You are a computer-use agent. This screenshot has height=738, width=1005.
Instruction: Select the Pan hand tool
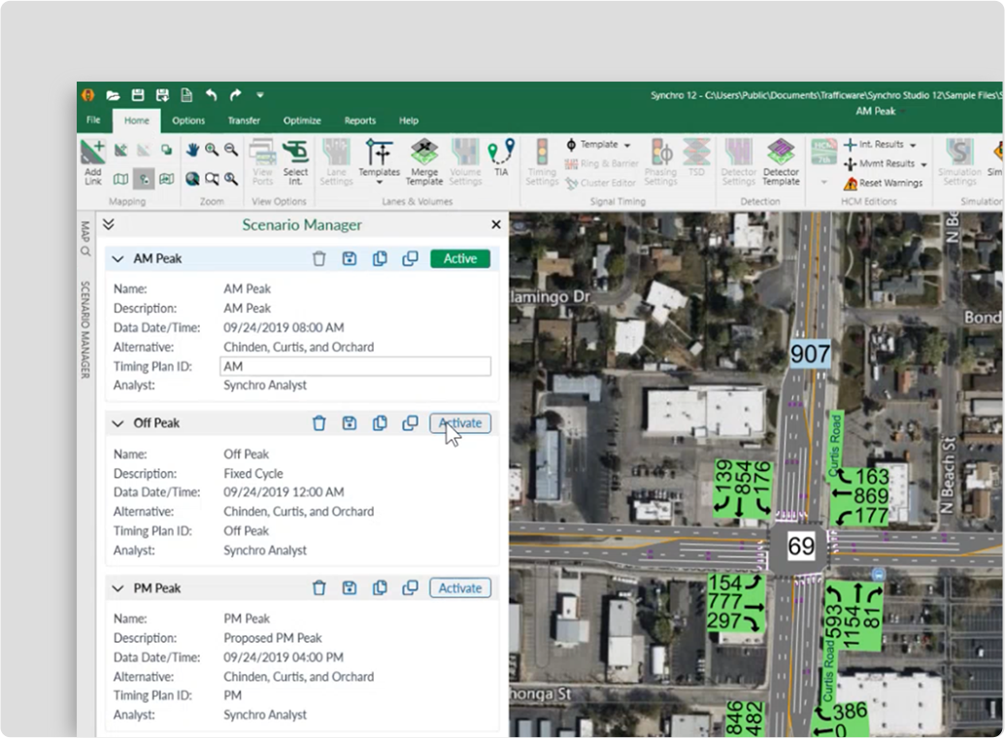coord(192,150)
